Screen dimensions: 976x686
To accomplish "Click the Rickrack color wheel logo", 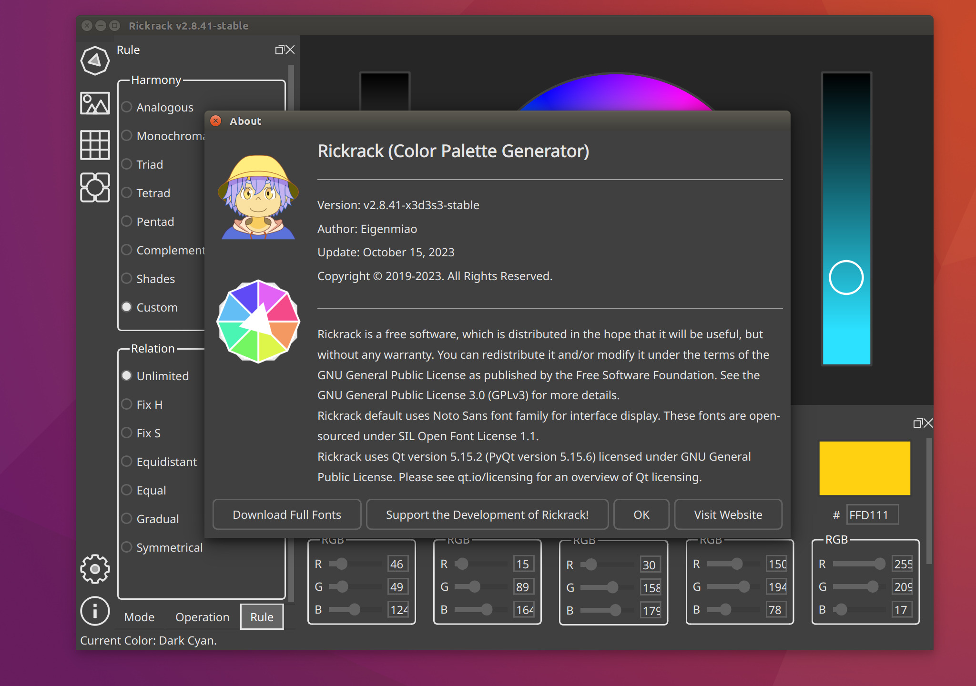I will [258, 321].
